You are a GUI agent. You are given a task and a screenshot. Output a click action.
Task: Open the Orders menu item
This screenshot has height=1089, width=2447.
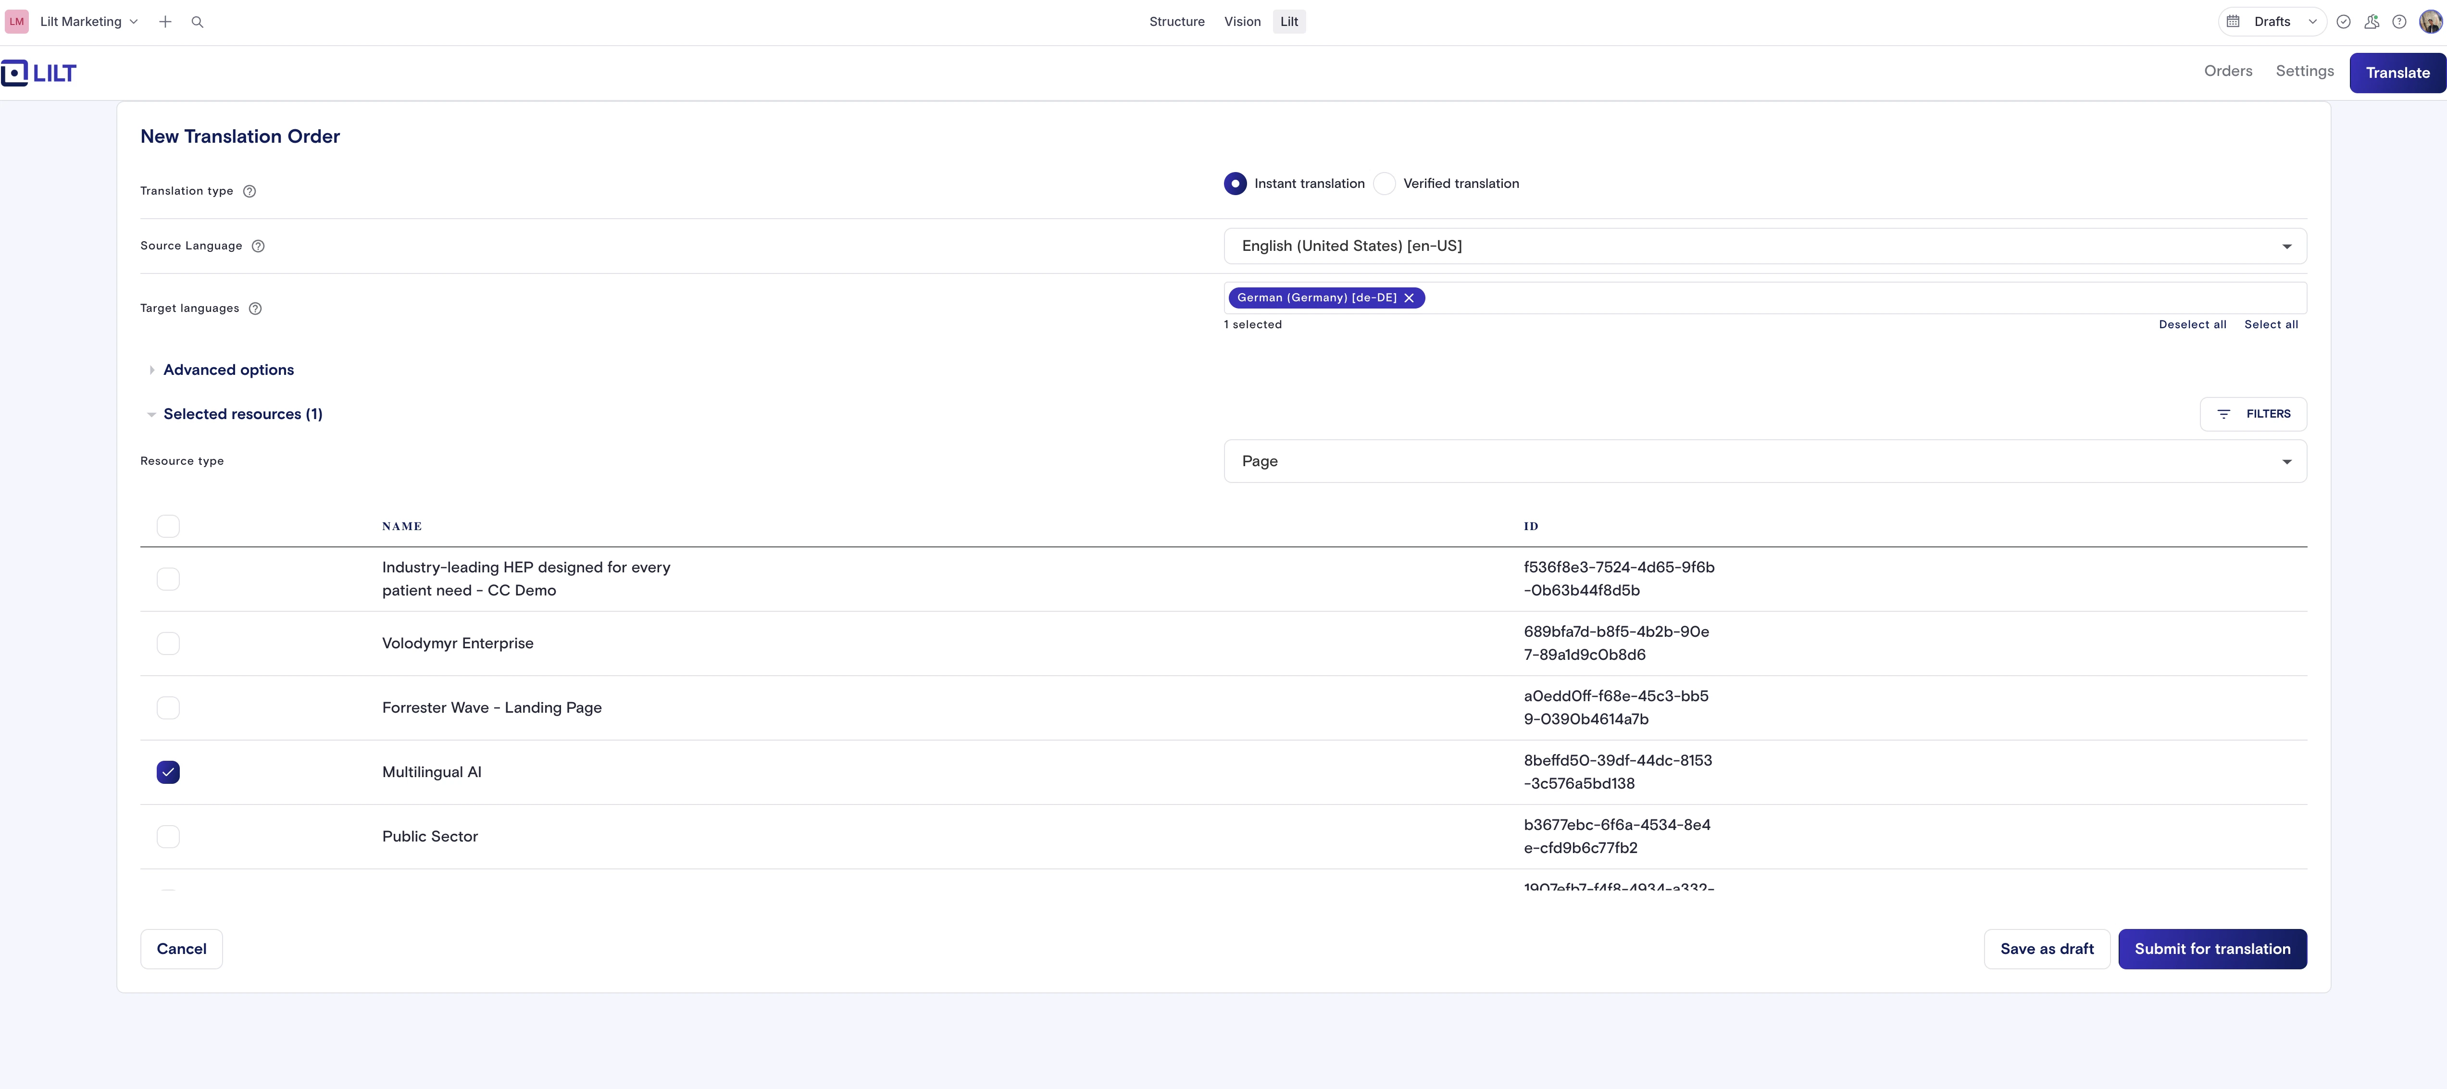[2228, 71]
